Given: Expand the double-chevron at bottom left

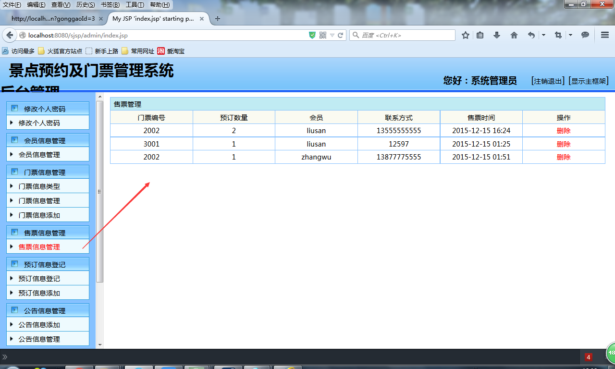Looking at the screenshot, I should [5, 357].
